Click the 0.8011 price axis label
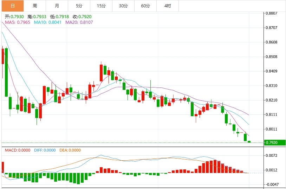The height and width of the screenshot is (189, 286). click(x=271, y=129)
